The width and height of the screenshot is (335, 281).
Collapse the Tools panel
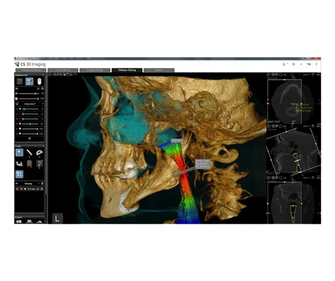tap(43, 146)
